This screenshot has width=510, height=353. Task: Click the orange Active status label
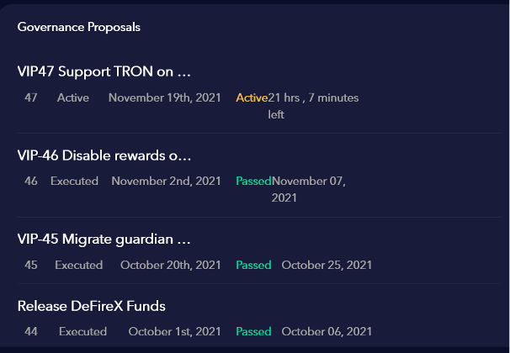252,97
